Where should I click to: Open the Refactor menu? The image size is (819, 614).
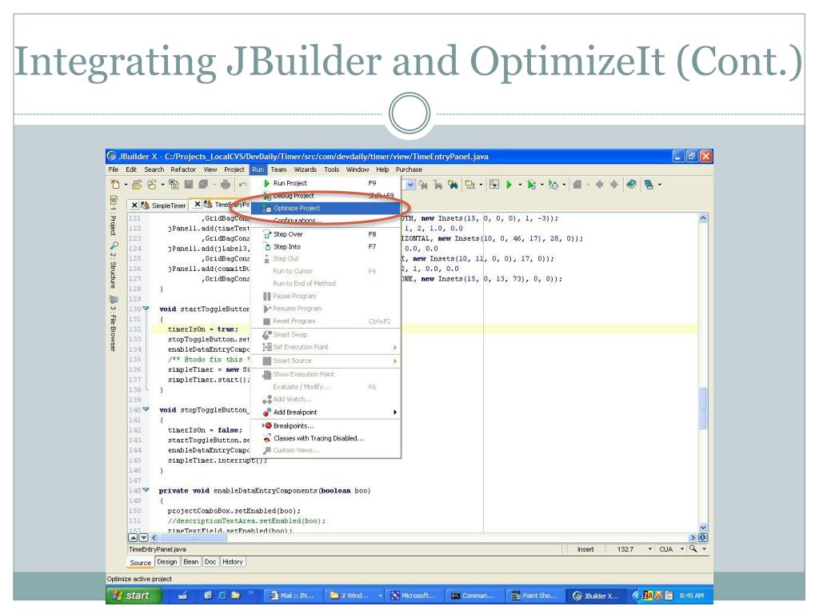183,169
